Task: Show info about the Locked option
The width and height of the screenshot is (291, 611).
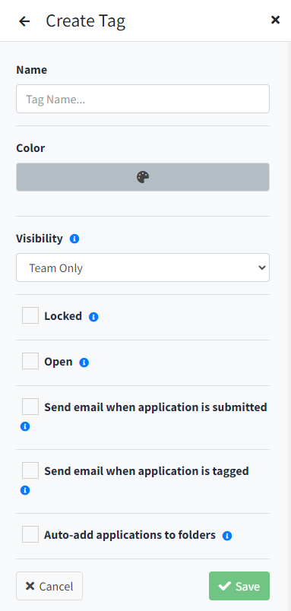Action: point(93,317)
